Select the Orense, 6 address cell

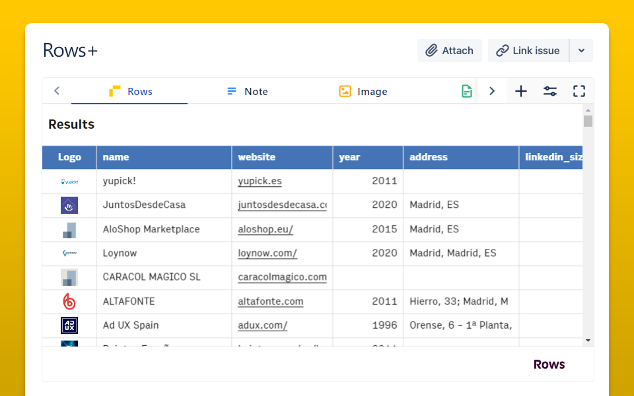click(461, 325)
